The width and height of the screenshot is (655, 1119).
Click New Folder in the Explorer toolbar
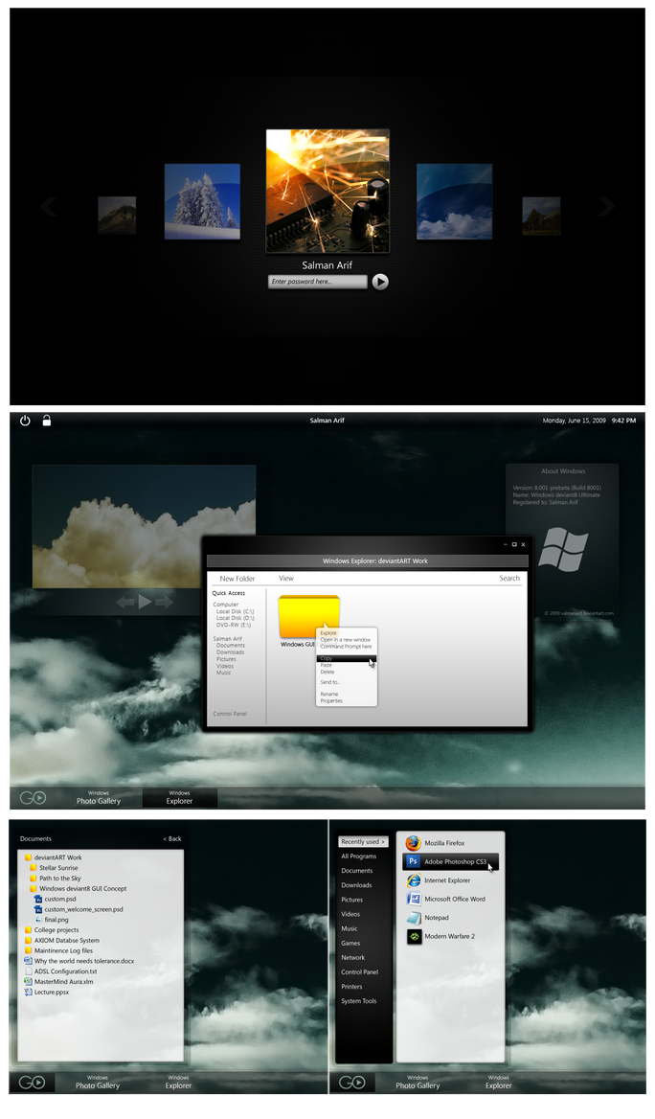tap(237, 579)
